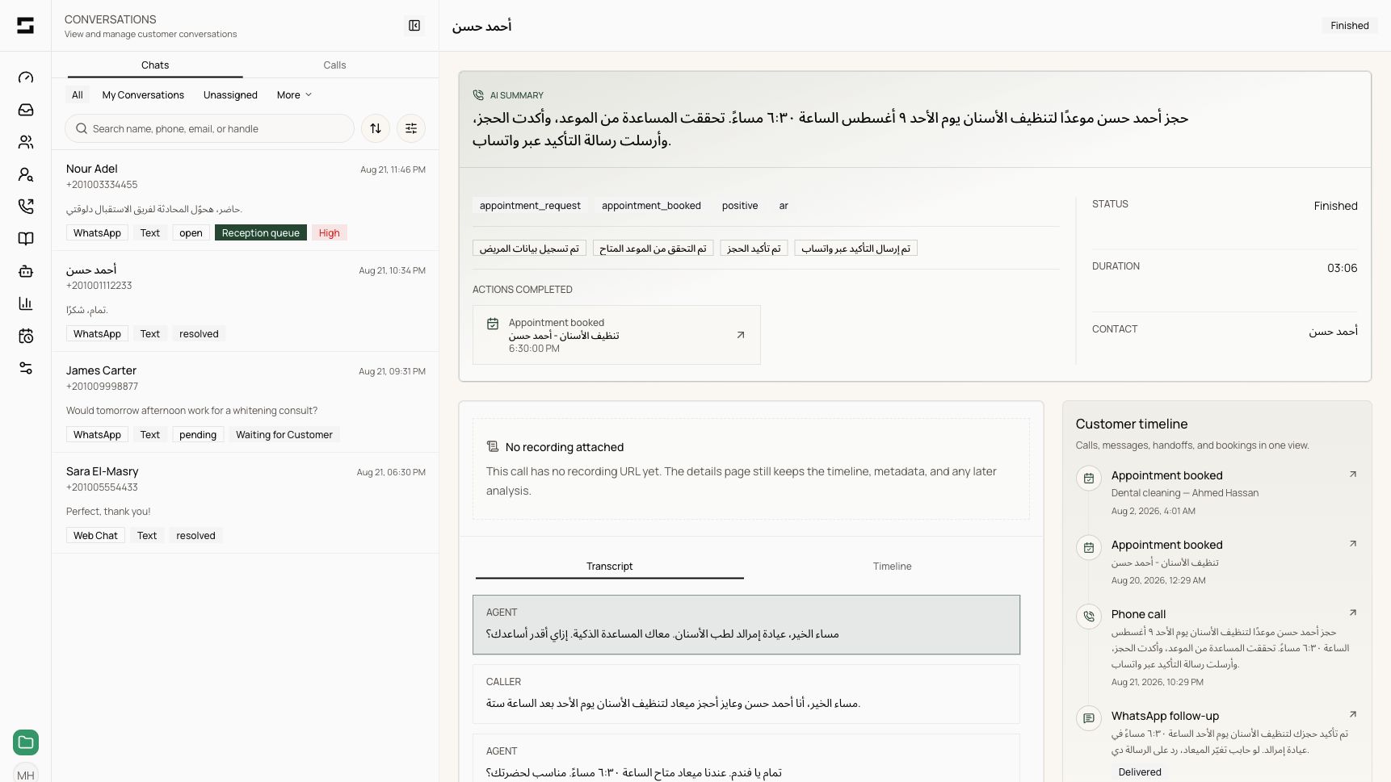Sort conversations with the arrows button
The image size is (1391, 782).
pos(376,128)
